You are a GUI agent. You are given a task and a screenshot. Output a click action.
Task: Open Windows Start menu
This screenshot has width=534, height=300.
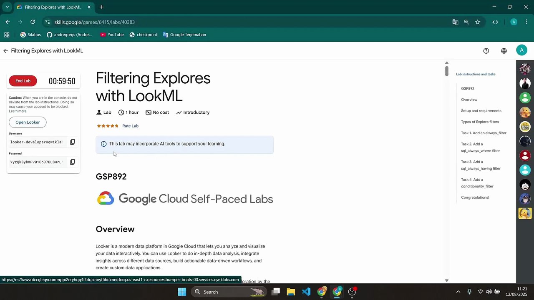click(x=182, y=292)
